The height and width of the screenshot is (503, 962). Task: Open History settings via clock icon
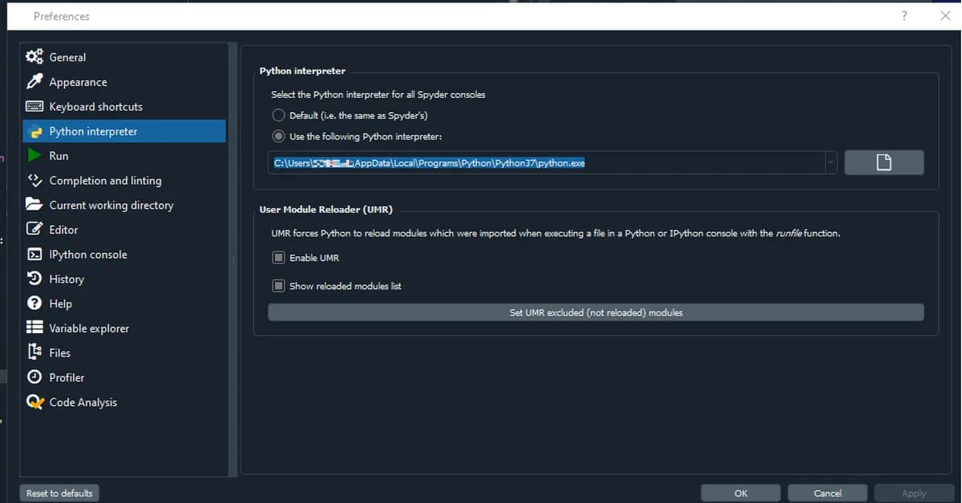click(x=34, y=279)
